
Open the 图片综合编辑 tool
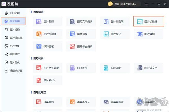click(x=81, y=46)
